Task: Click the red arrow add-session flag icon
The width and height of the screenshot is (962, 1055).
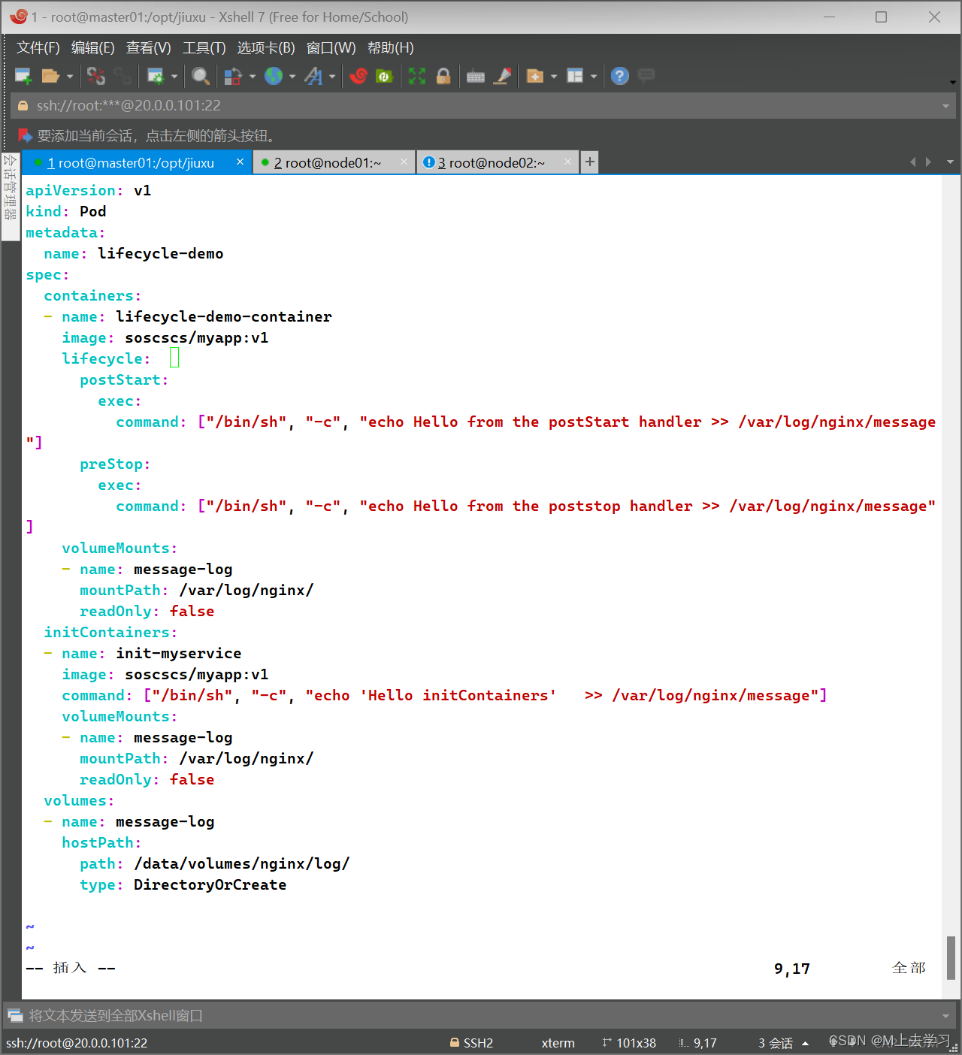Action: pyautogui.click(x=25, y=135)
